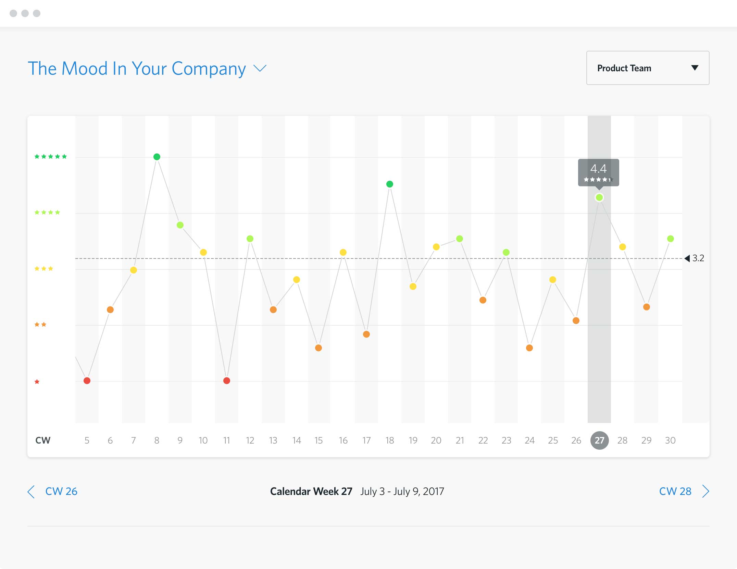
Task: Click the single red star axis label
Action: pyautogui.click(x=37, y=382)
